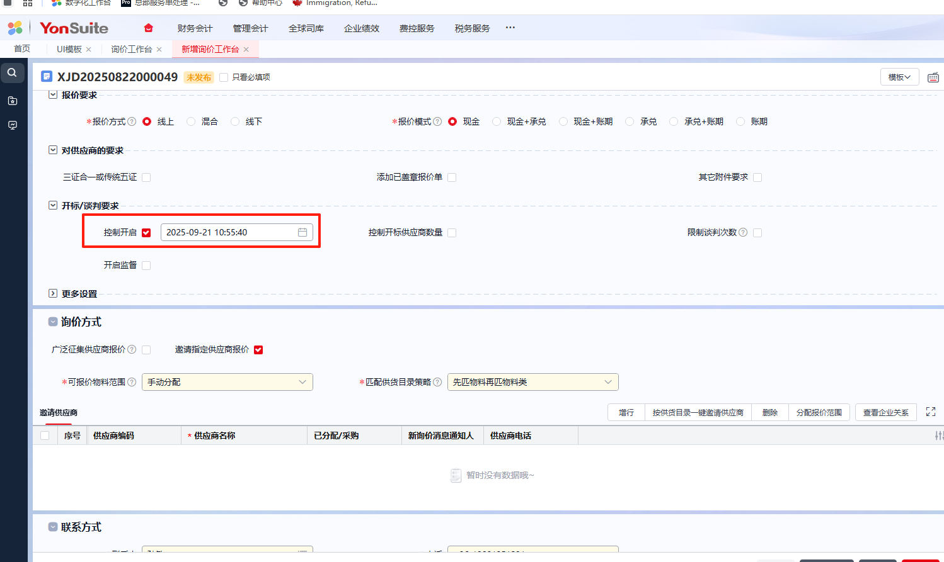
Task: Expand the 更多设置 section
Action: click(53, 293)
